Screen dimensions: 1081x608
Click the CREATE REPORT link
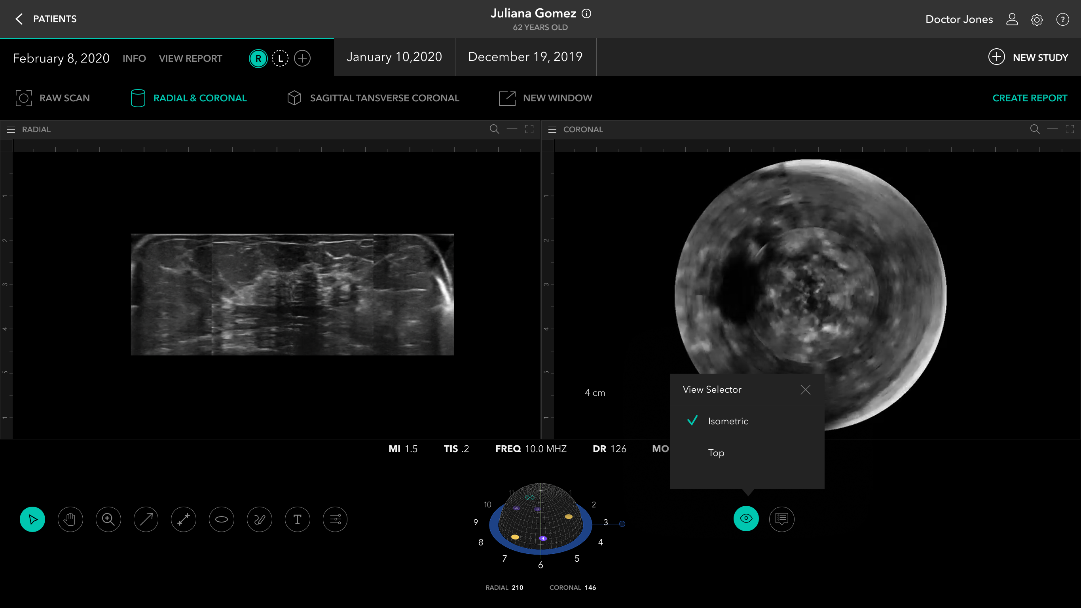click(1030, 98)
